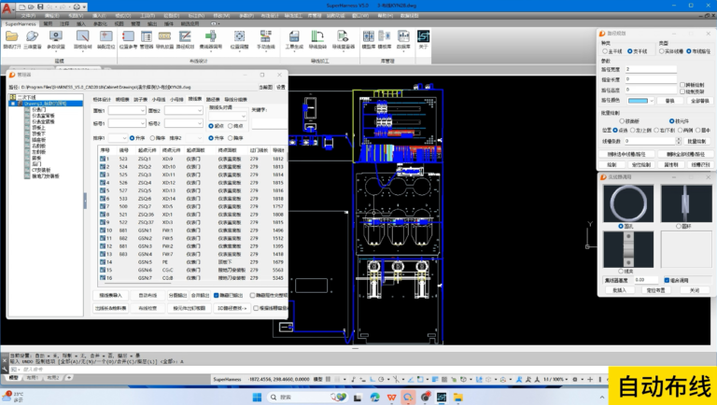This screenshot has width=717, height=405.
Task: Click the 批量绘制 button in path panel
Action: (x=696, y=141)
